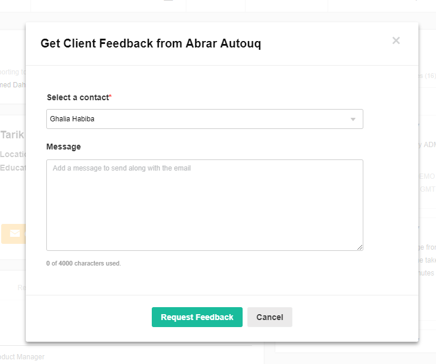Click the Education label in background
Screen dimensions: 436x364
[x=13, y=168]
